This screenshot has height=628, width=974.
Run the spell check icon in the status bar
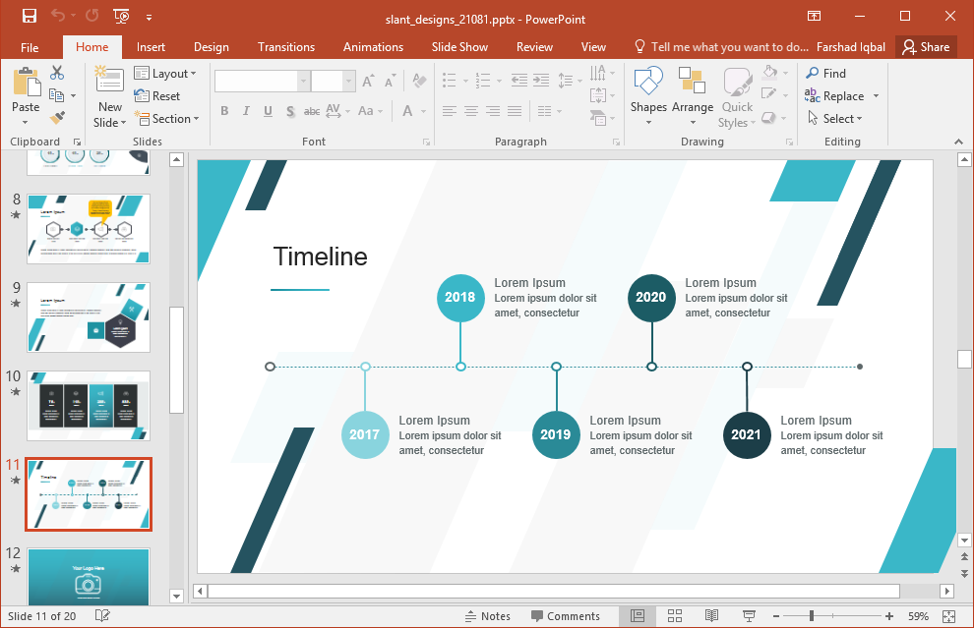102,615
